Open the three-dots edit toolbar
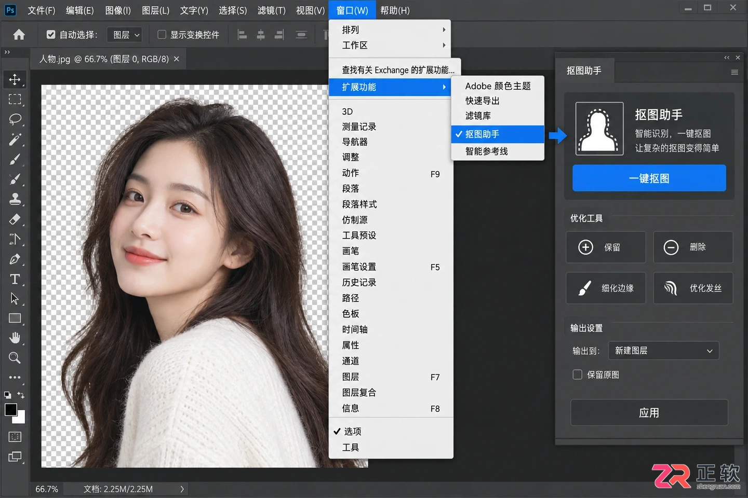 tap(15, 377)
